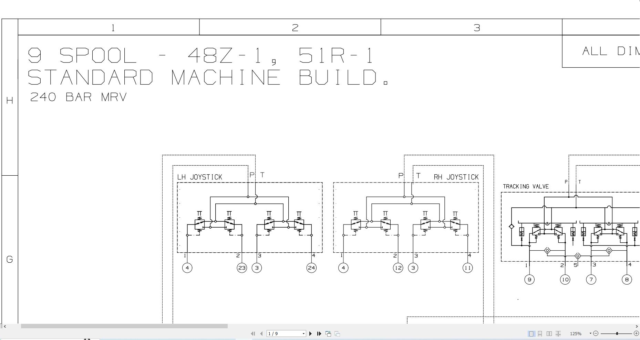Click column header 2 of drawing grid

coord(295,28)
